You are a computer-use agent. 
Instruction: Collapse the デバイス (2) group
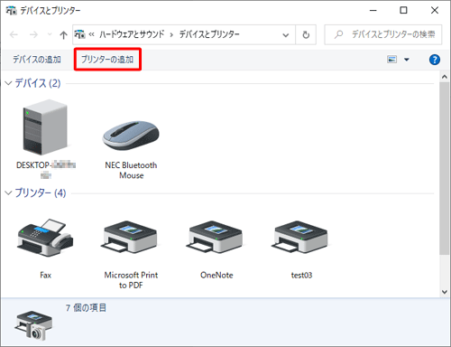click(x=9, y=83)
